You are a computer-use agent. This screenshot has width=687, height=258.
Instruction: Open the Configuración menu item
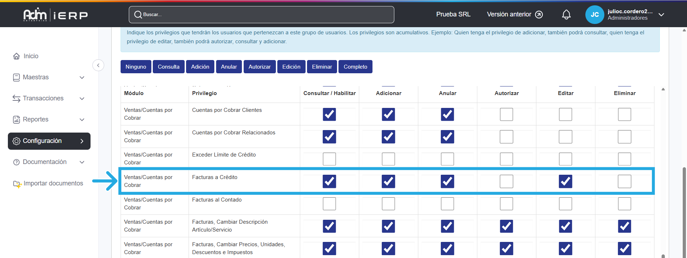[49, 141]
